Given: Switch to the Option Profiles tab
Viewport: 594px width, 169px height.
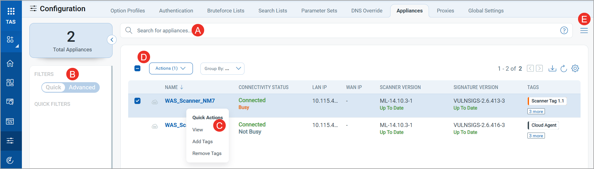Looking at the screenshot, I should pos(128,11).
